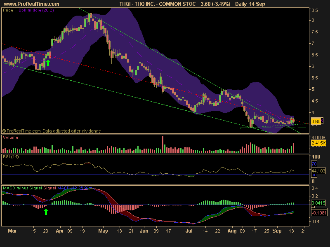
Task: Select the May label on date axis
Action: pos(103,231)
